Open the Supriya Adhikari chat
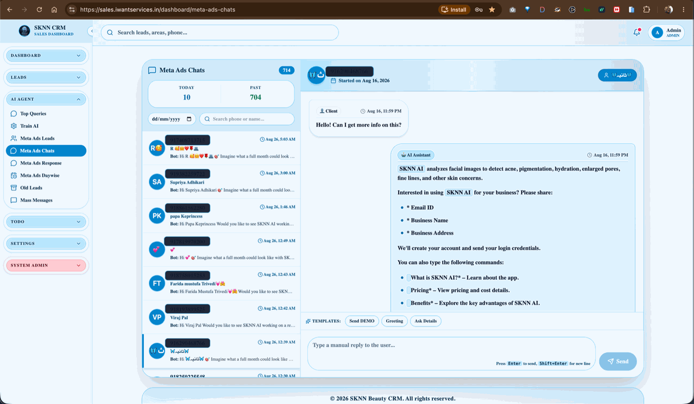 [x=221, y=182]
